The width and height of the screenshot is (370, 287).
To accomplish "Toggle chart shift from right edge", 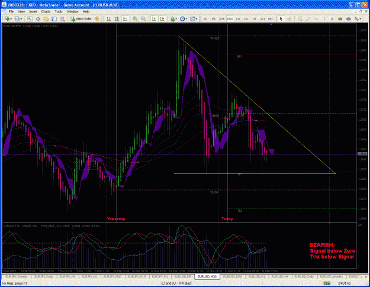I will pyautogui.click(x=162, y=19).
